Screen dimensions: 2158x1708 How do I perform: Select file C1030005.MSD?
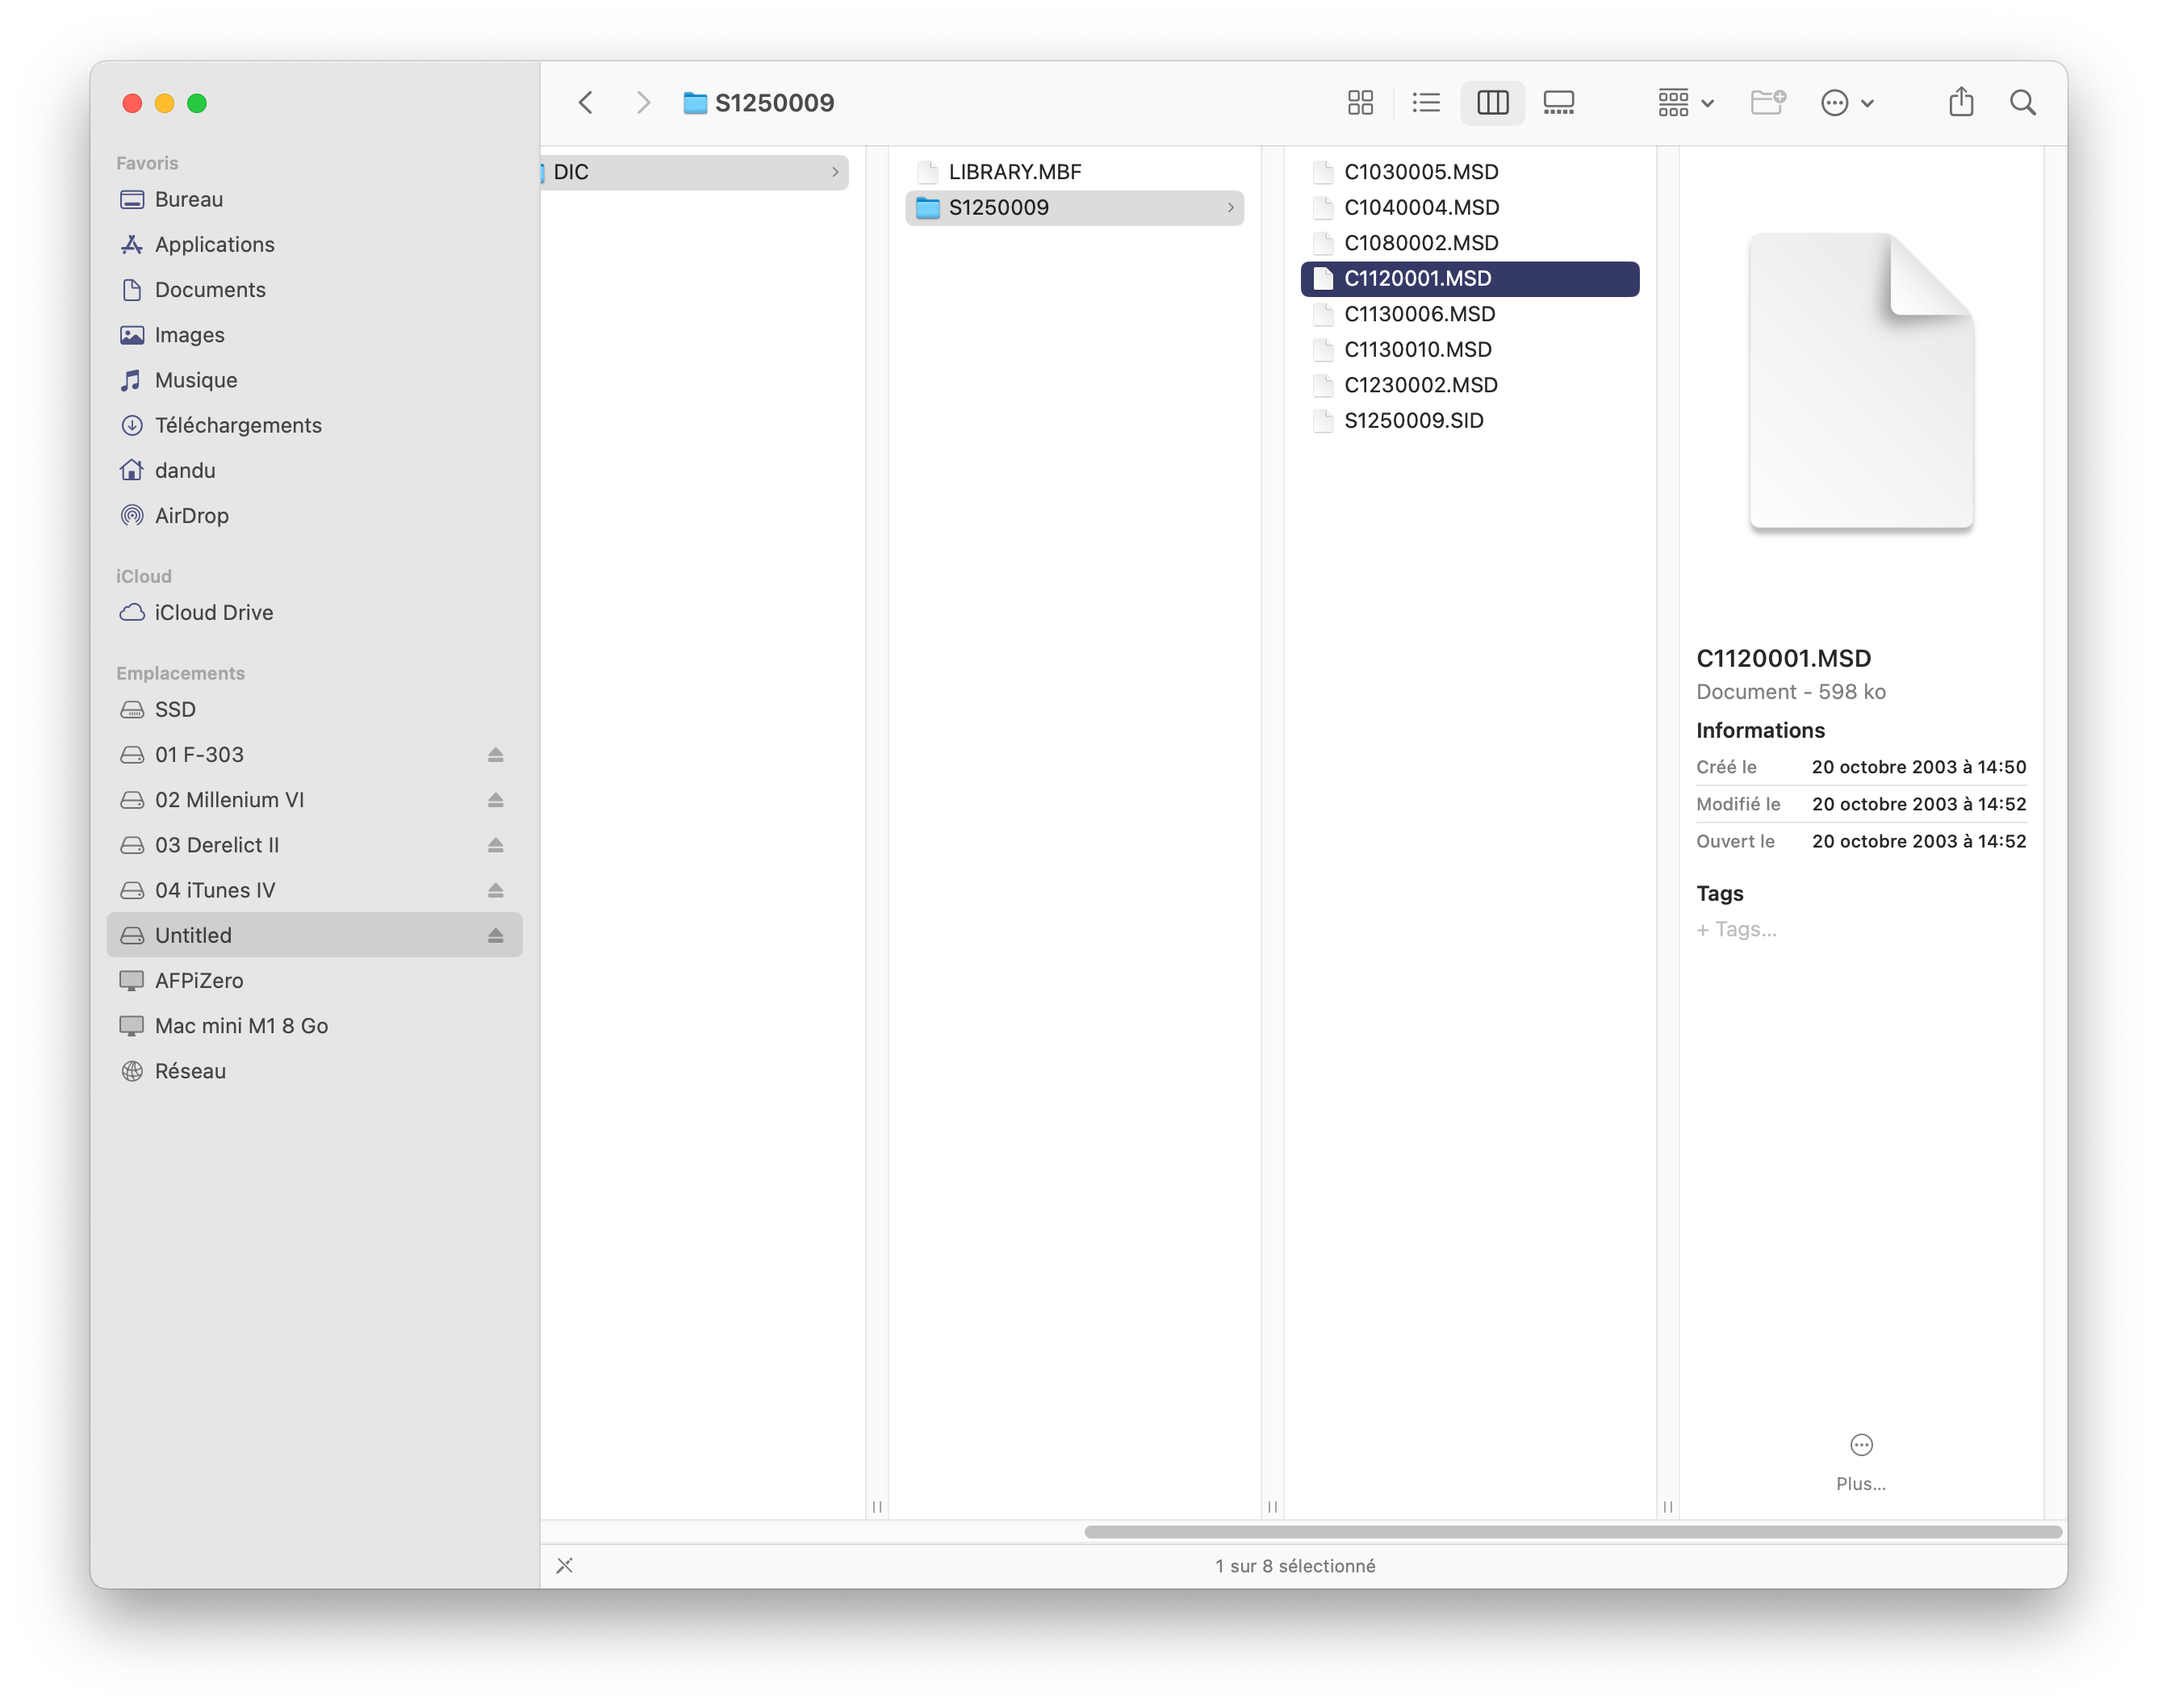(x=1470, y=172)
